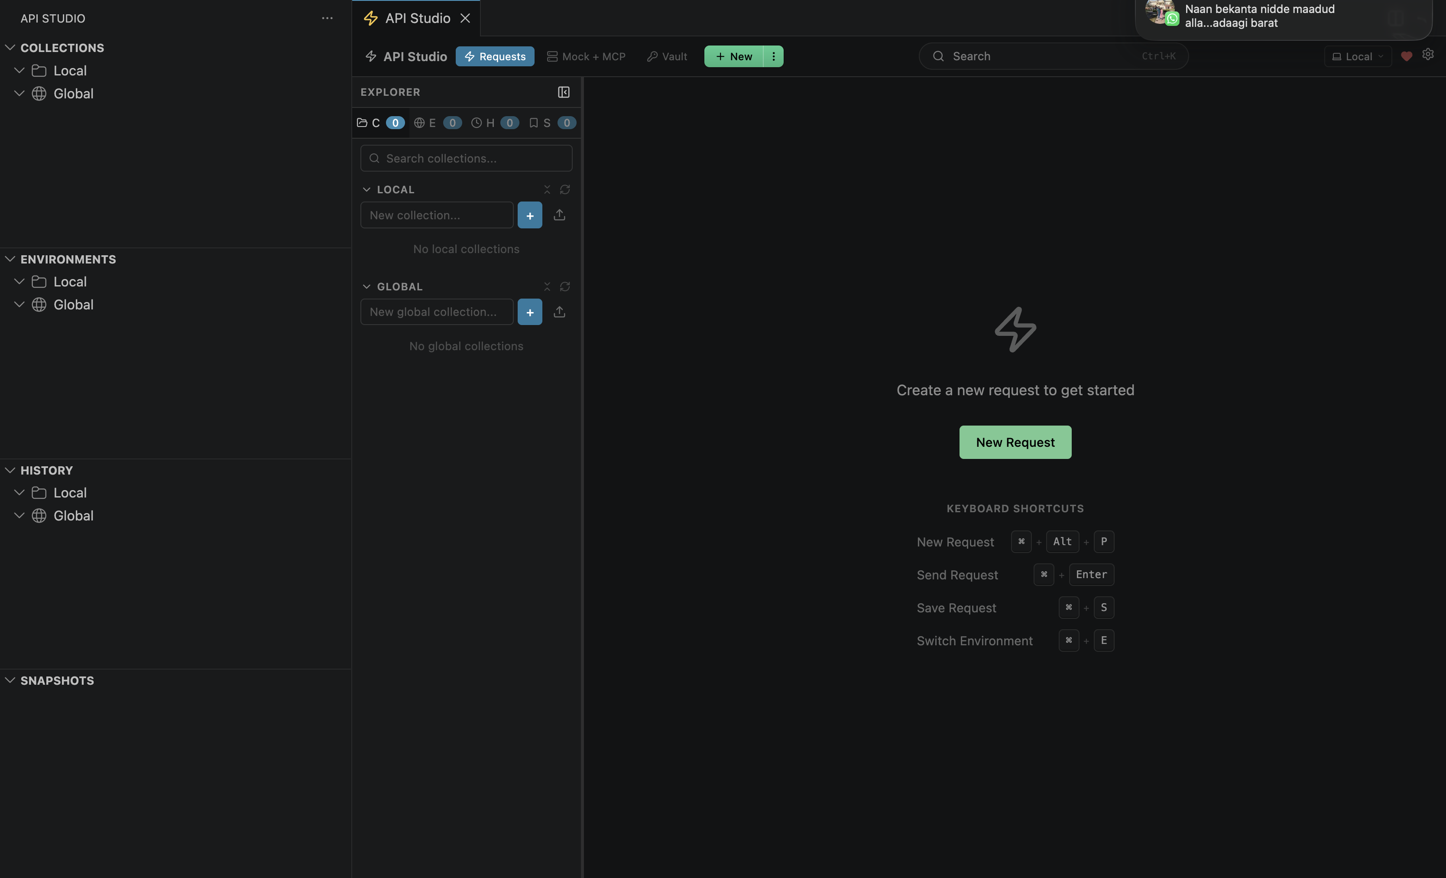Expand the SNAPSHOTS sidebar section
Image resolution: width=1446 pixels, height=878 pixels.
[10, 680]
